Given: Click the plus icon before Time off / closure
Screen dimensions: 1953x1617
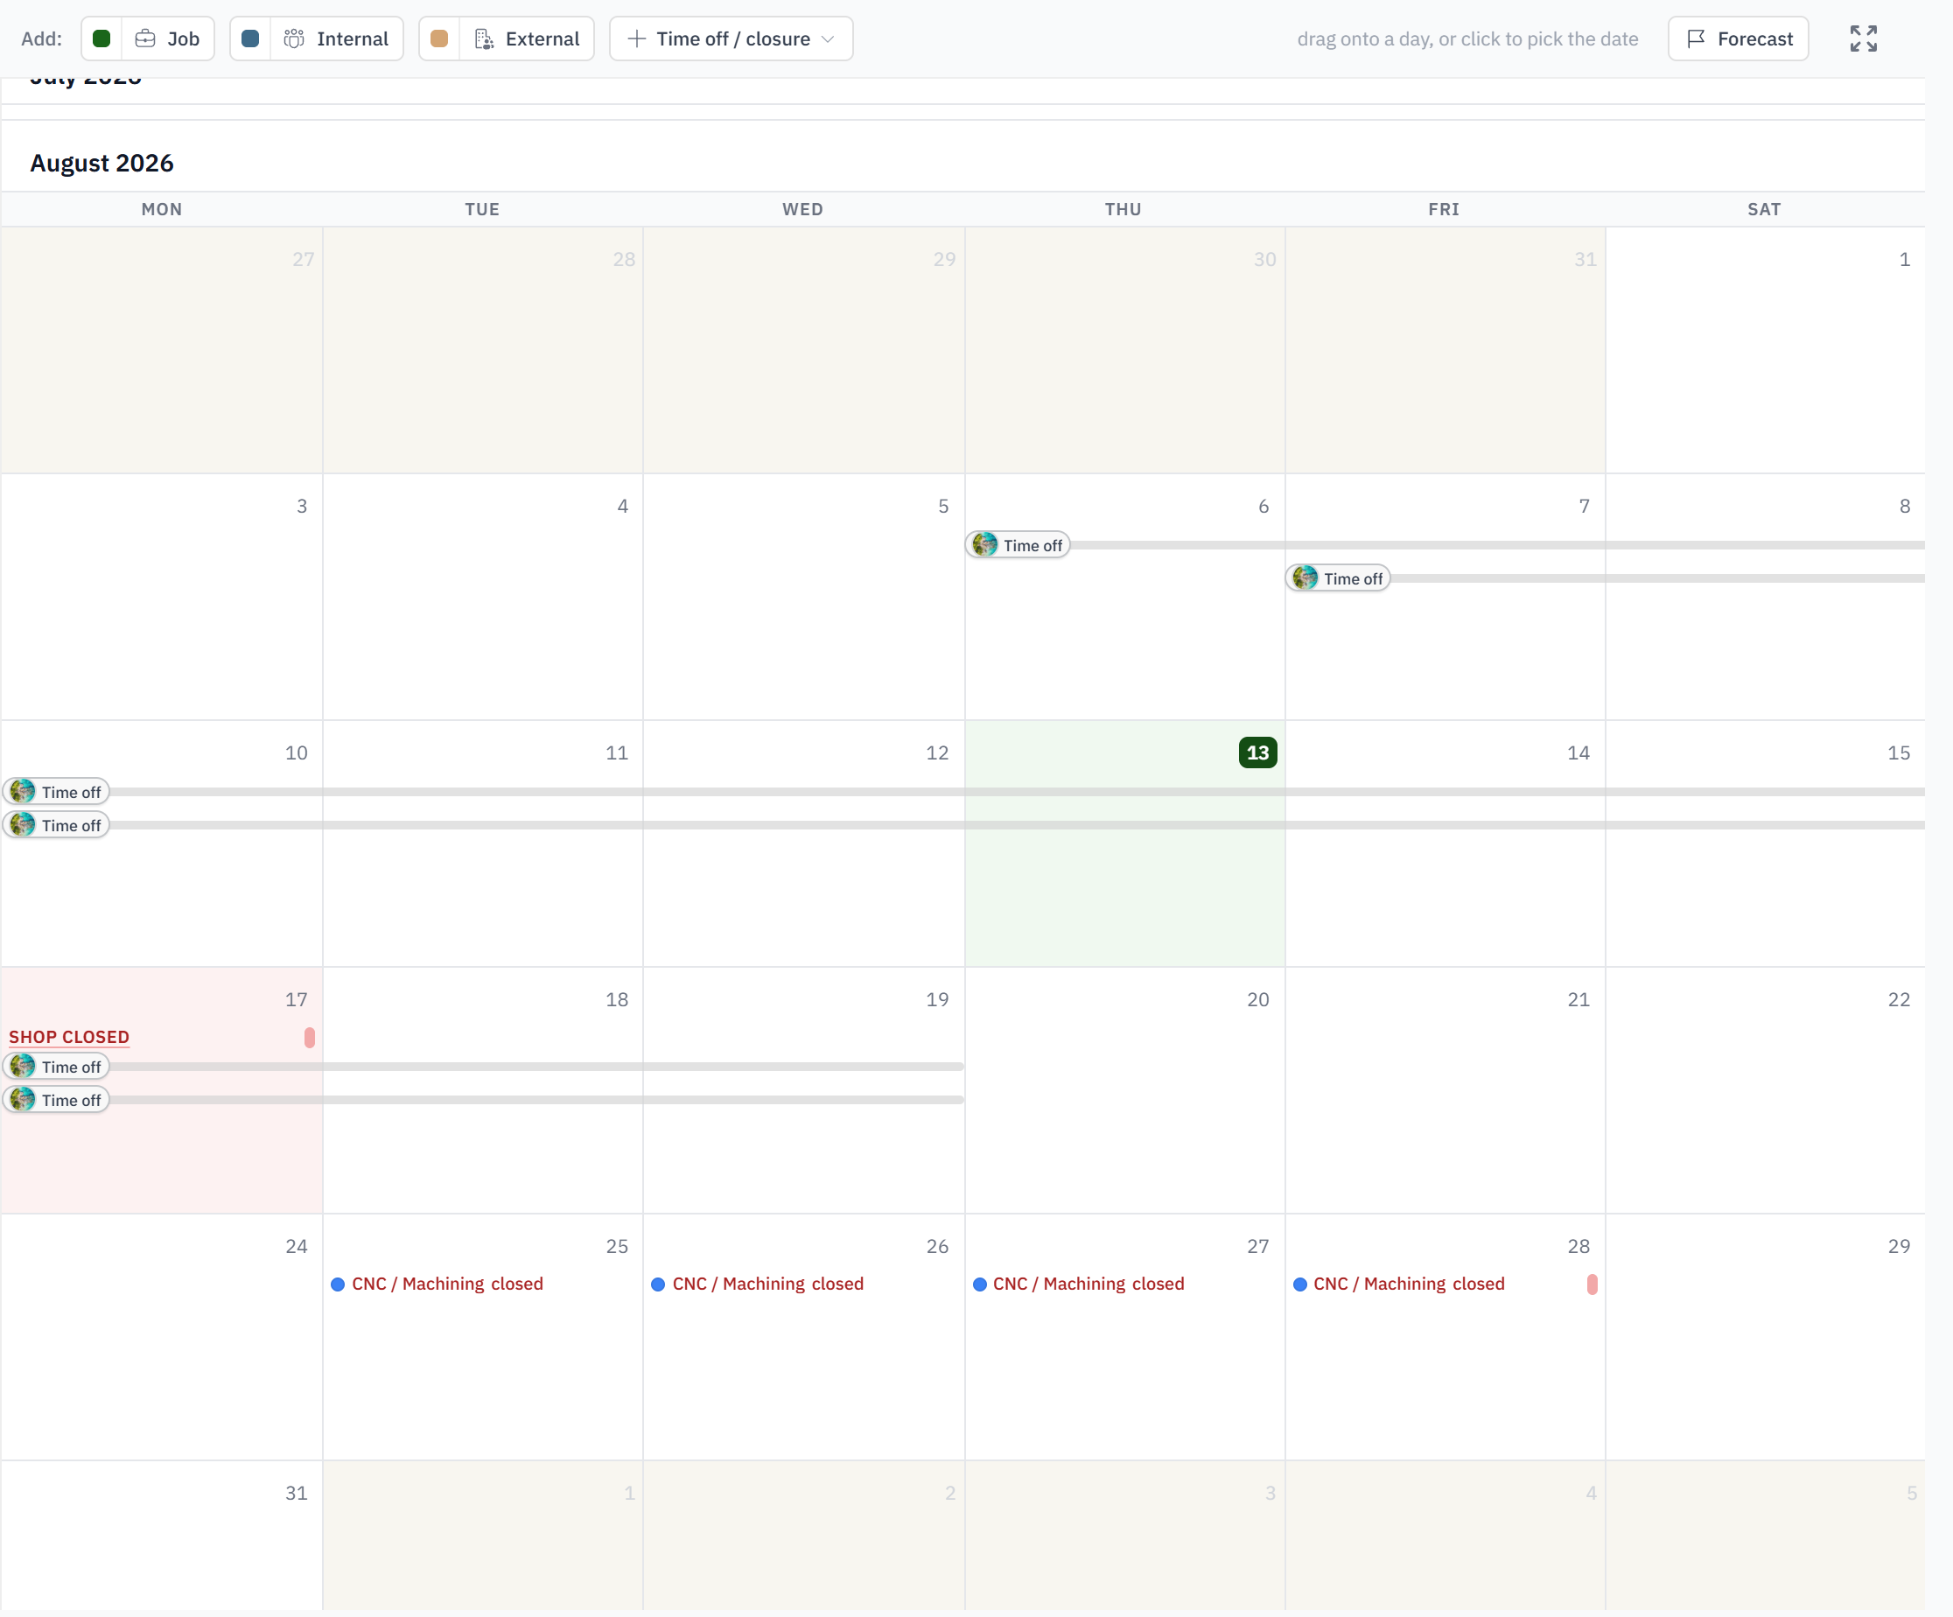Looking at the screenshot, I should (x=636, y=39).
